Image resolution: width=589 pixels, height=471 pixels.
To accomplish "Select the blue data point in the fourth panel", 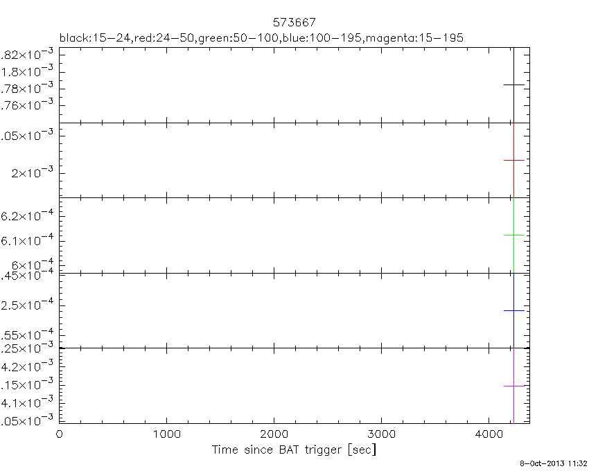I will point(513,310).
